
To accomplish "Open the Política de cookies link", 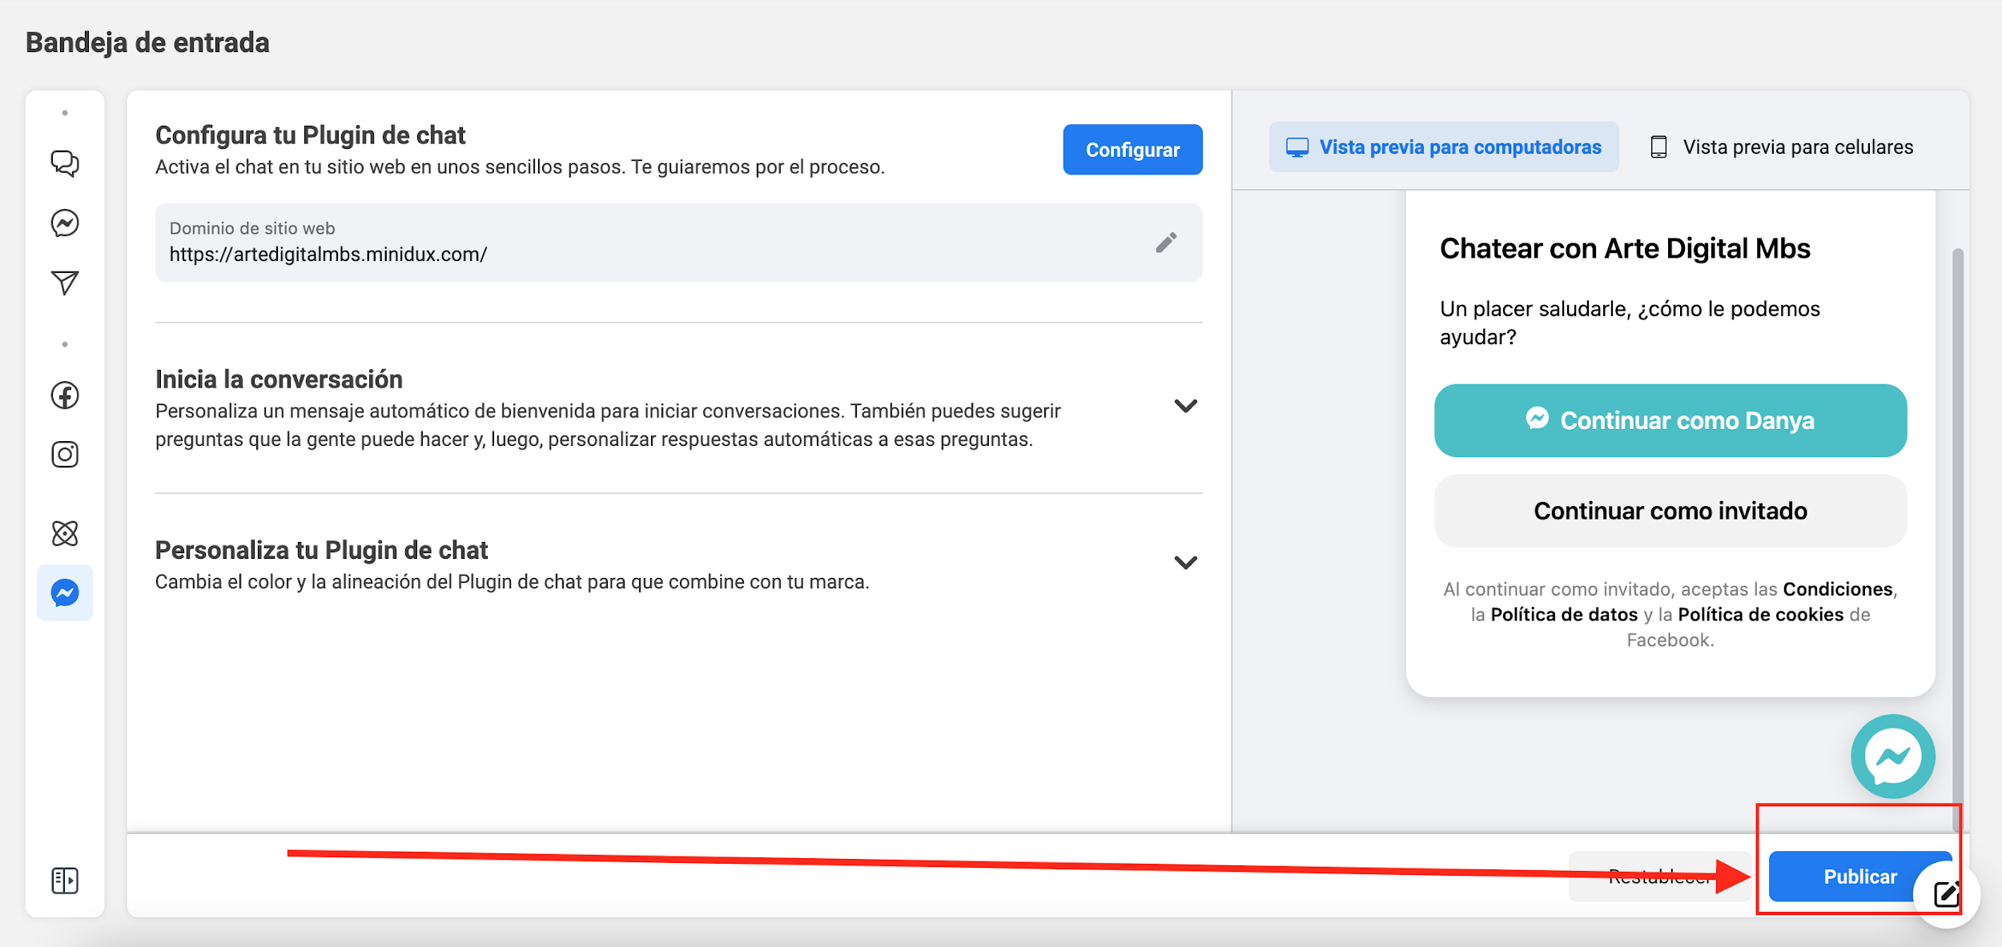I will pos(1760,615).
